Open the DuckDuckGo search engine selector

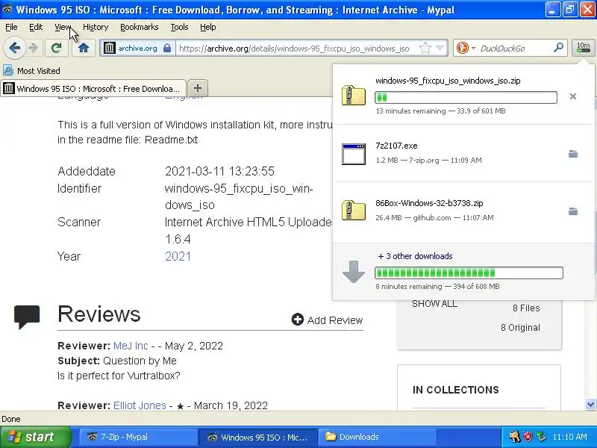click(466, 48)
